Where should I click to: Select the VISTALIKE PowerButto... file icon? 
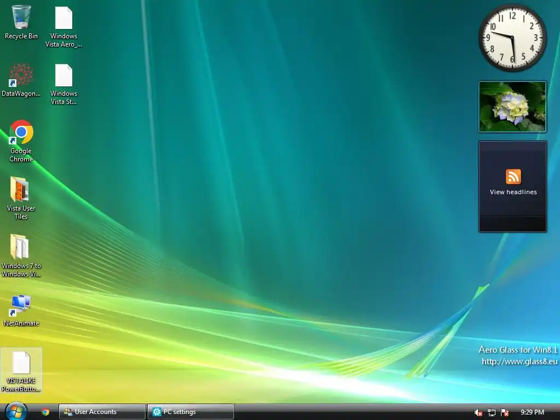pos(21,370)
